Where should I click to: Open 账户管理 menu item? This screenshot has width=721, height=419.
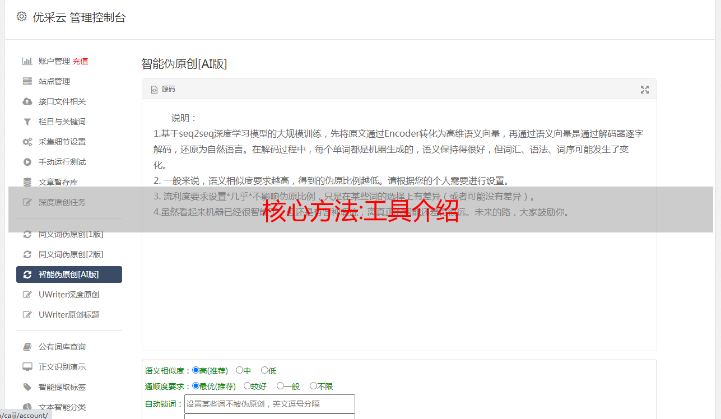point(54,61)
